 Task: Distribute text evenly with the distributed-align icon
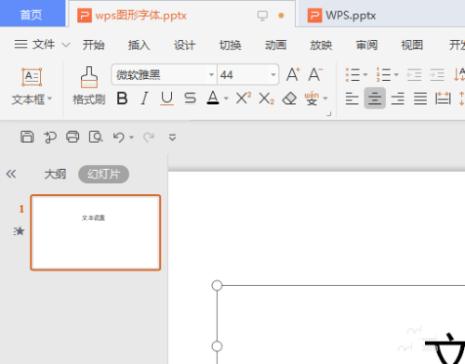[x=443, y=98]
